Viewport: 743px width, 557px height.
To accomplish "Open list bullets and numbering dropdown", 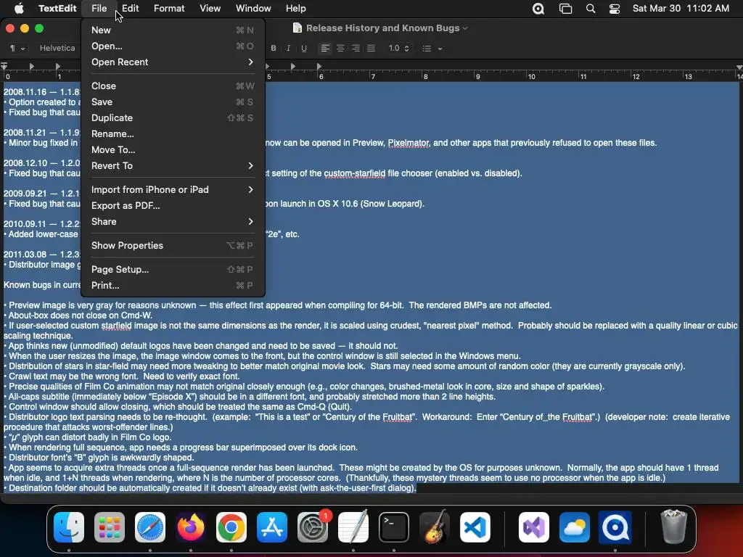I will pyautogui.click(x=432, y=48).
